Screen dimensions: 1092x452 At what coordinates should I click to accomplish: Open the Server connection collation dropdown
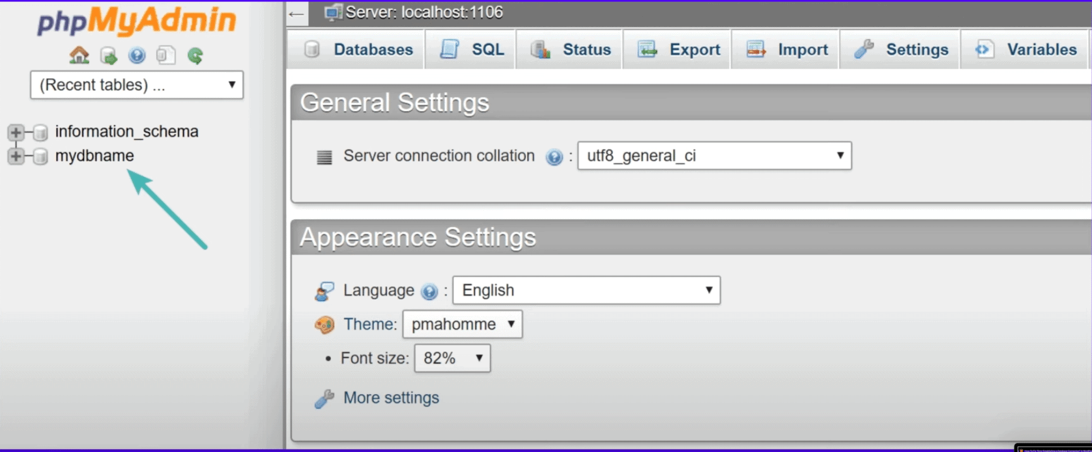714,156
